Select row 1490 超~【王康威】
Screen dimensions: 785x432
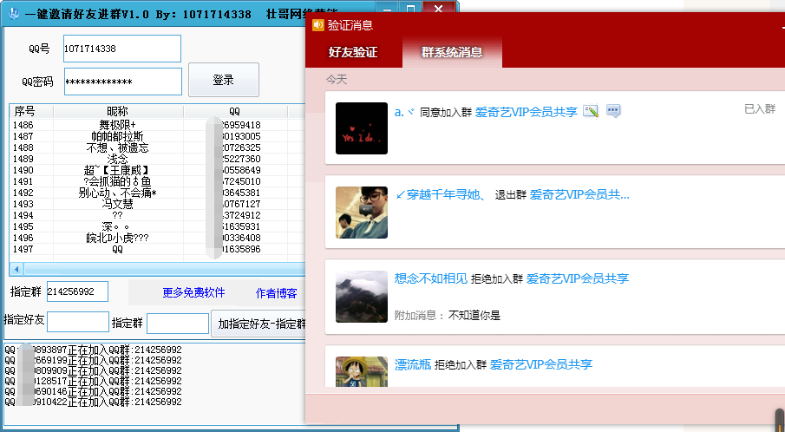157,170
